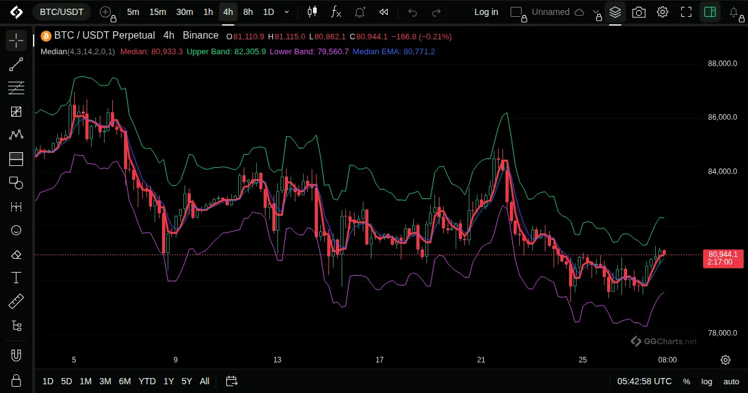This screenshot has height=393, width=748.
Task: Open the geometric shapes tool
Action: click(16, 183)
